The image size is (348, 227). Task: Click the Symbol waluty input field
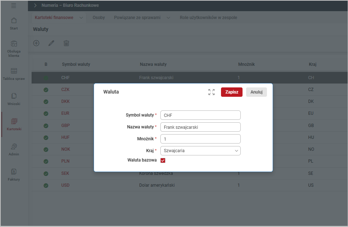200,115
